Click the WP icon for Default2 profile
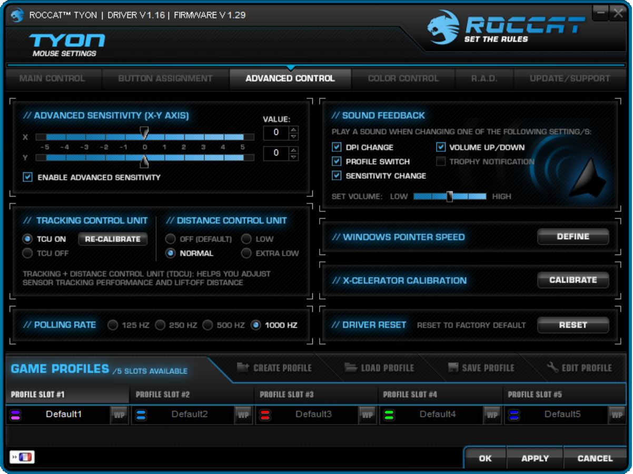Image resolution: width=633 pixels, height=474 pixels. pos(243,415)
